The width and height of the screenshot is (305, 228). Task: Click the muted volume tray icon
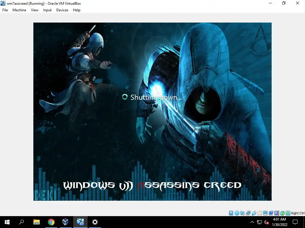[266, 222]
